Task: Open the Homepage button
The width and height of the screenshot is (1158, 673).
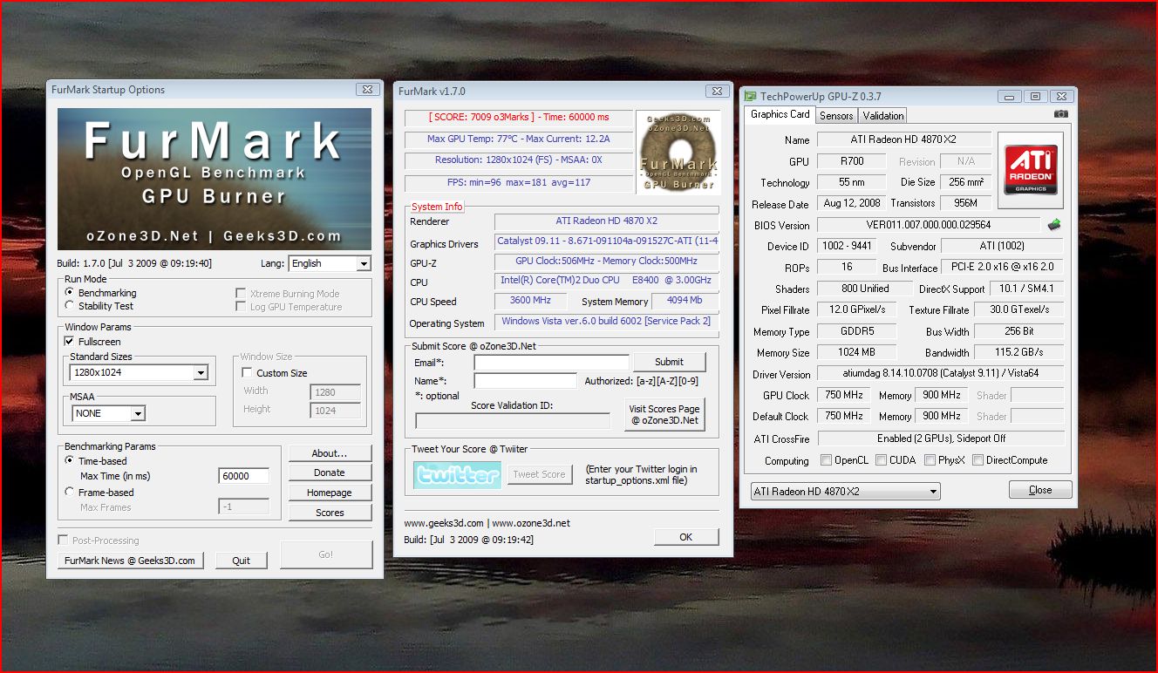Action: [330, 493]
